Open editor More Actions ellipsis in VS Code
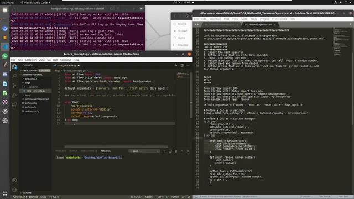Image resolution: width=354 pixels, height=199 pixels. point(188,65)
